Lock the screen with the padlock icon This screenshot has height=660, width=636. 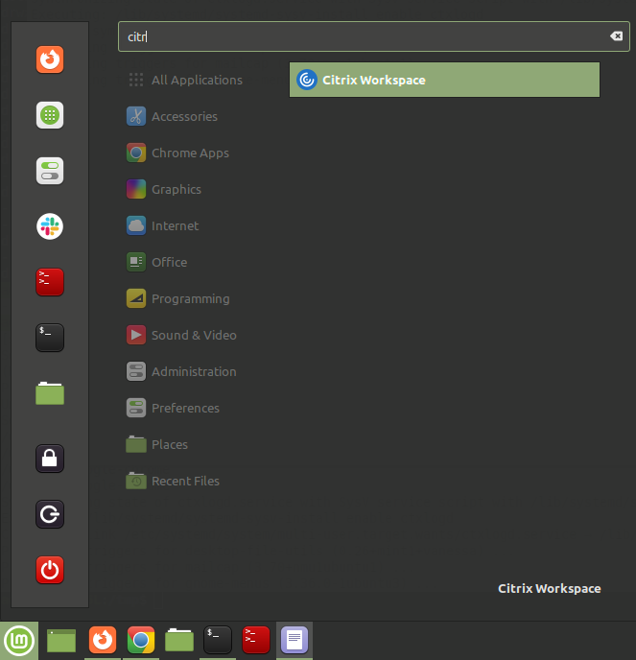[x=50, y=459]
